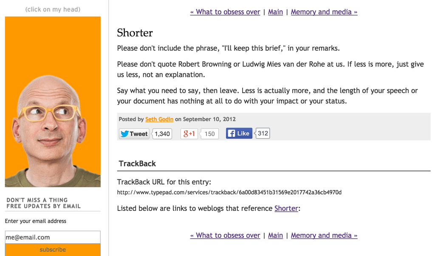Click the orange subscribe button
This screenshot has width=435, height=256.
[x=53, y=250]
